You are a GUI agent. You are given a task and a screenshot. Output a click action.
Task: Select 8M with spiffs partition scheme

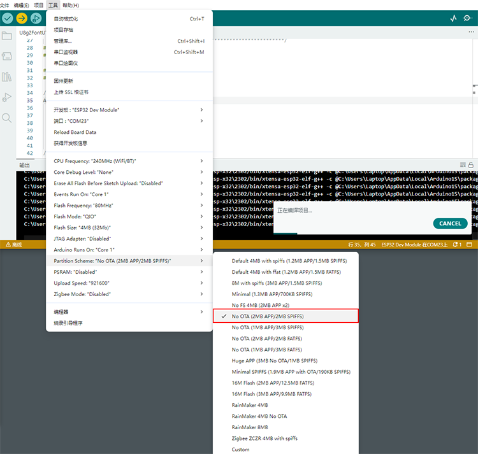(286, 283)
